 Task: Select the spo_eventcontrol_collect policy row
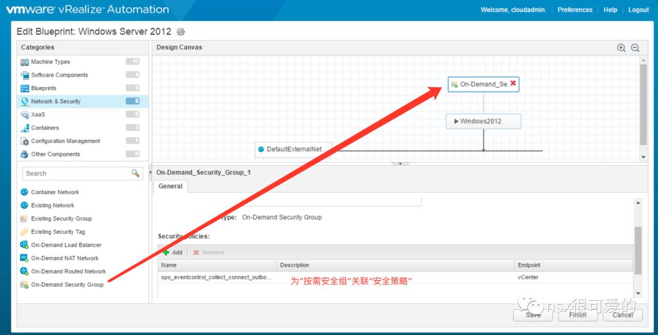(x=395, y=278)
